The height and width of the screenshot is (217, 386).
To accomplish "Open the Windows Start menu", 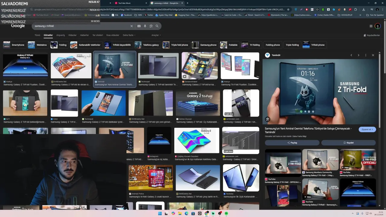I will coord(160,214).
